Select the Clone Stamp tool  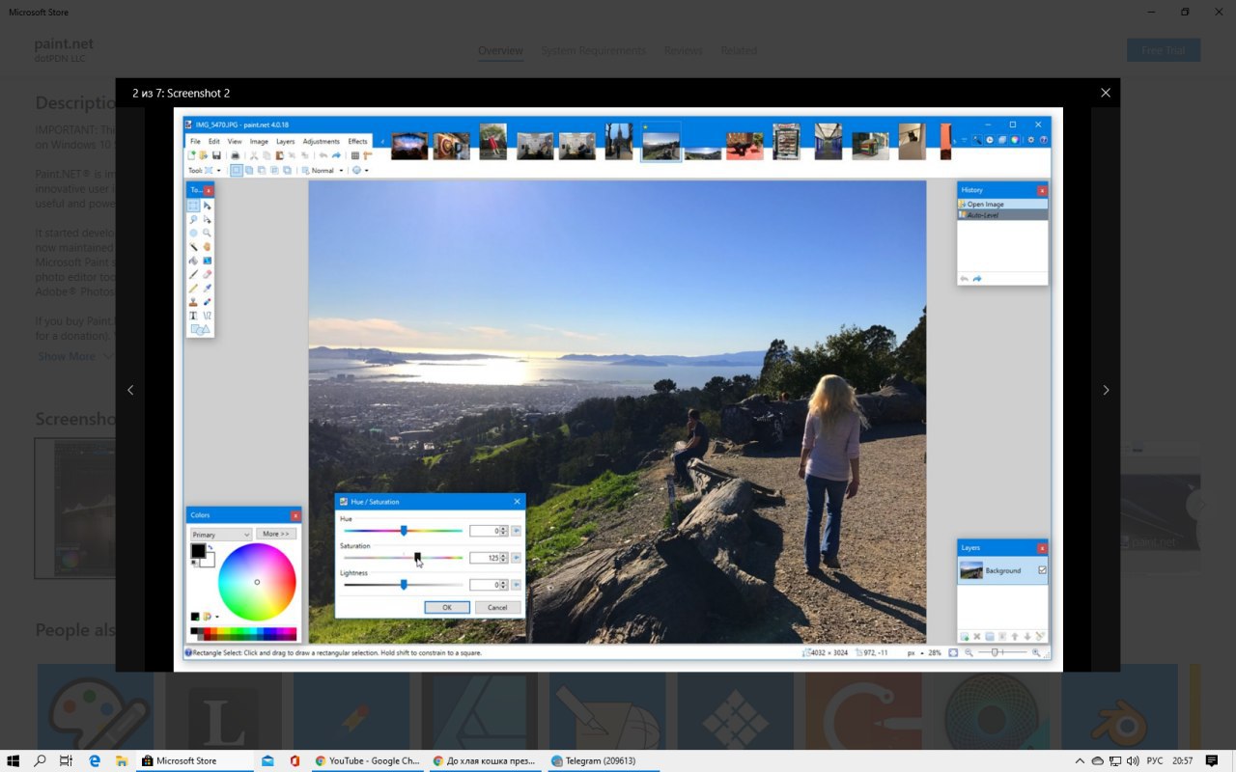[x=193, y=302]
